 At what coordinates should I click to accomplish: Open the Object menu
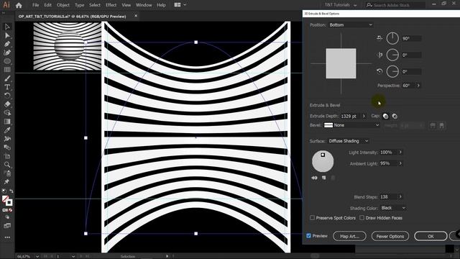tap(63, 5)
